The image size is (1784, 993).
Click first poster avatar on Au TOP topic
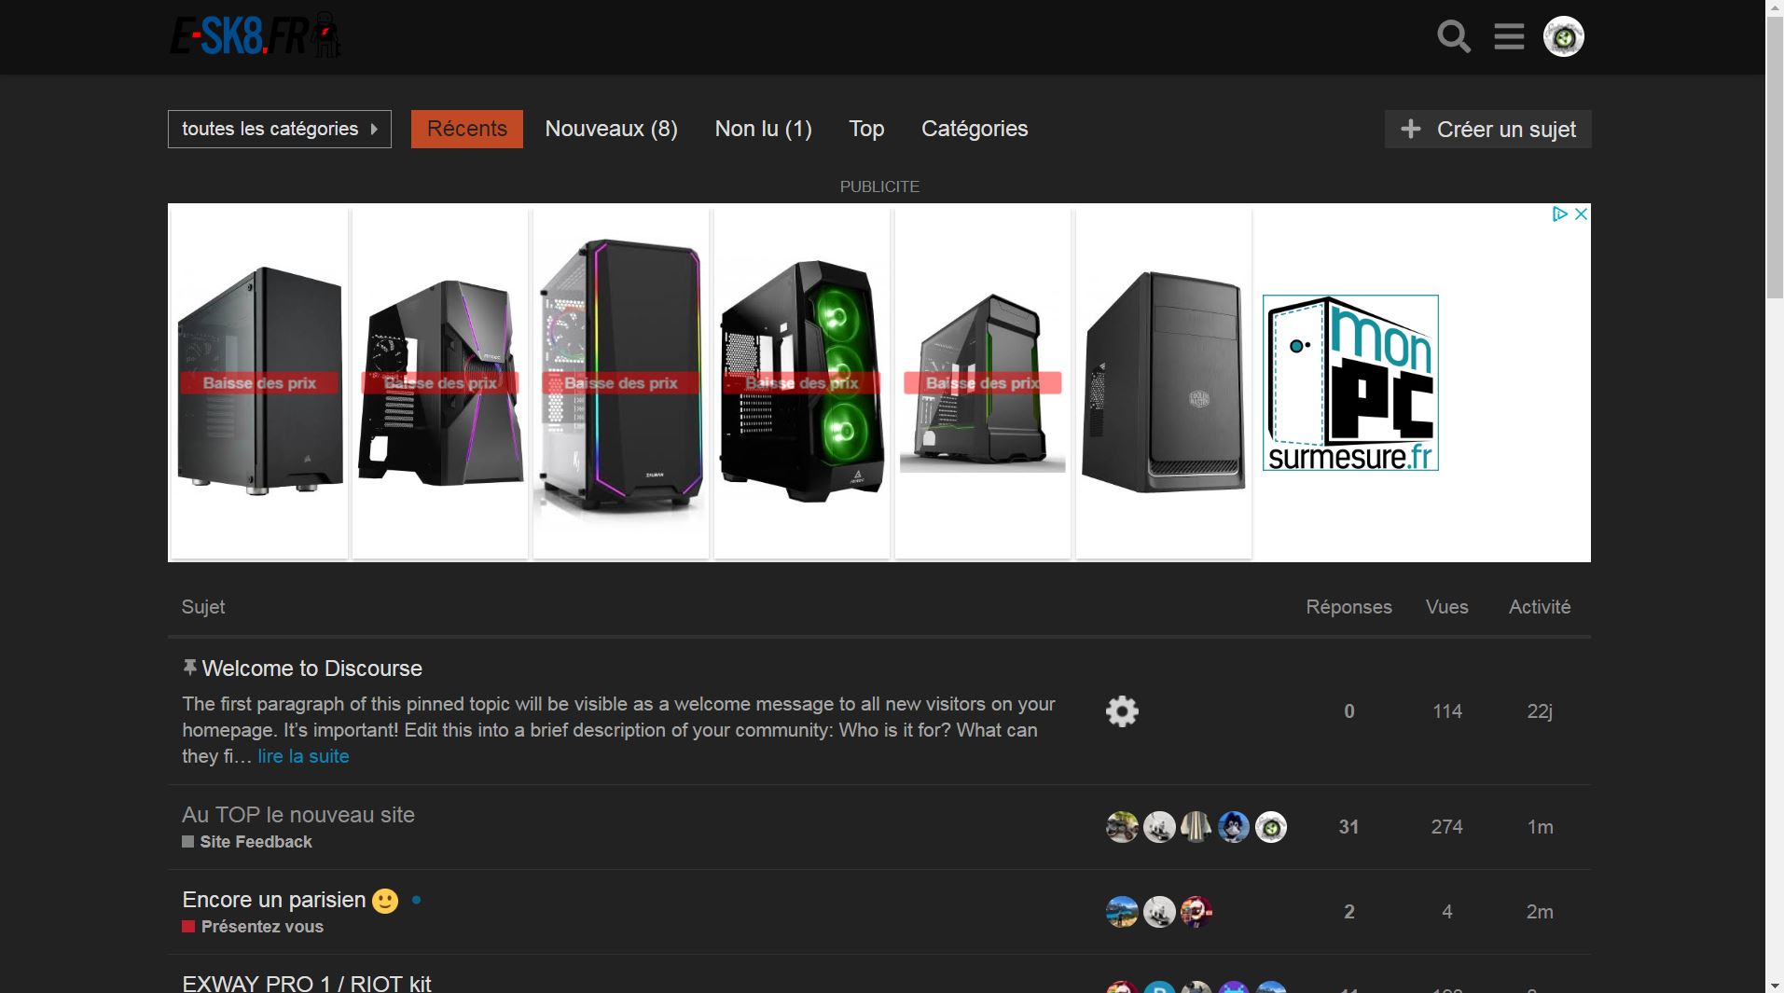[1122, 827]
